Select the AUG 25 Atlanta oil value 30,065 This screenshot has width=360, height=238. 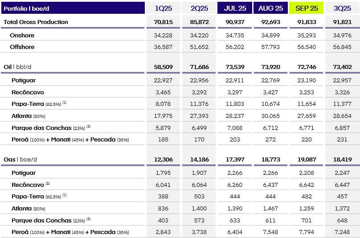[270, 116]
